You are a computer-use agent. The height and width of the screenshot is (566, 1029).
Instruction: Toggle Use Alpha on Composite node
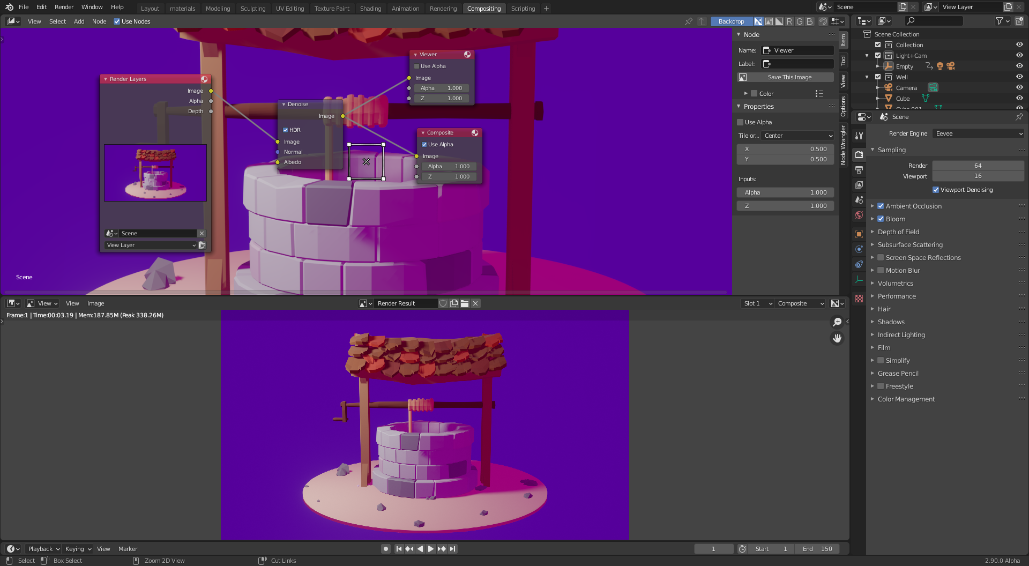424,144
